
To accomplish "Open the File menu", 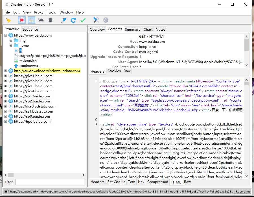I will pos(7,12).
